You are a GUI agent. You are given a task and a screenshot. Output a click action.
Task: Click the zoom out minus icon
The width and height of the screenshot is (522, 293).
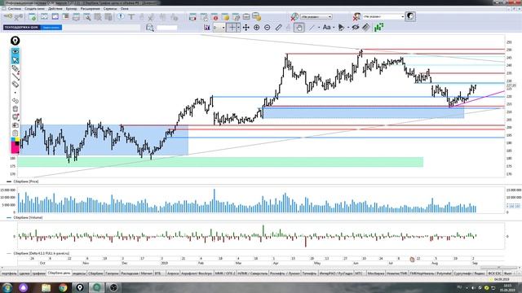[268, 28]
